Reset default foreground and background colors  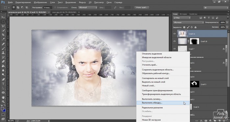[1, 105]
